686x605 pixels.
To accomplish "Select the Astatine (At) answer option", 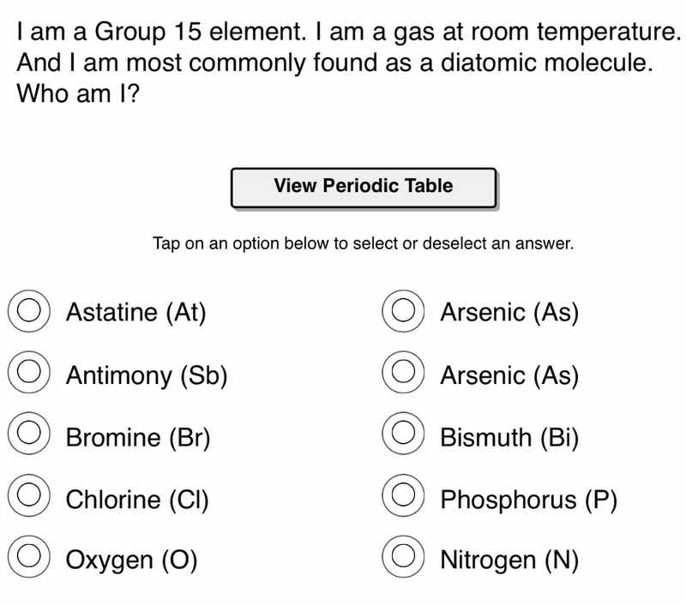I will [27, 312].
